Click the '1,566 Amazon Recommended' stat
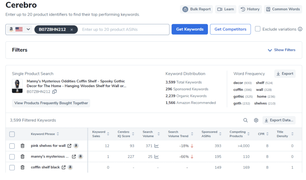The width and height of the screenshot is (306, 180). 191,103
